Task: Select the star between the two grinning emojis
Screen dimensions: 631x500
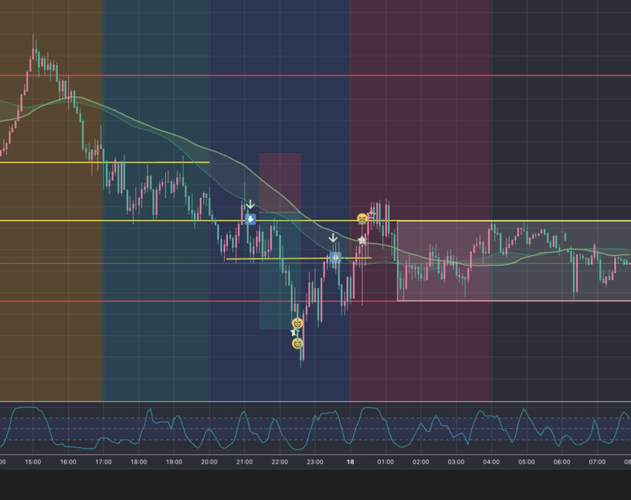Action: point(293,332)
